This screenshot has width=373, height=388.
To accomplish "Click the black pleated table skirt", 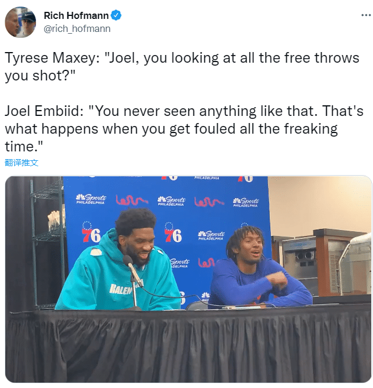I will coord(189,345).
